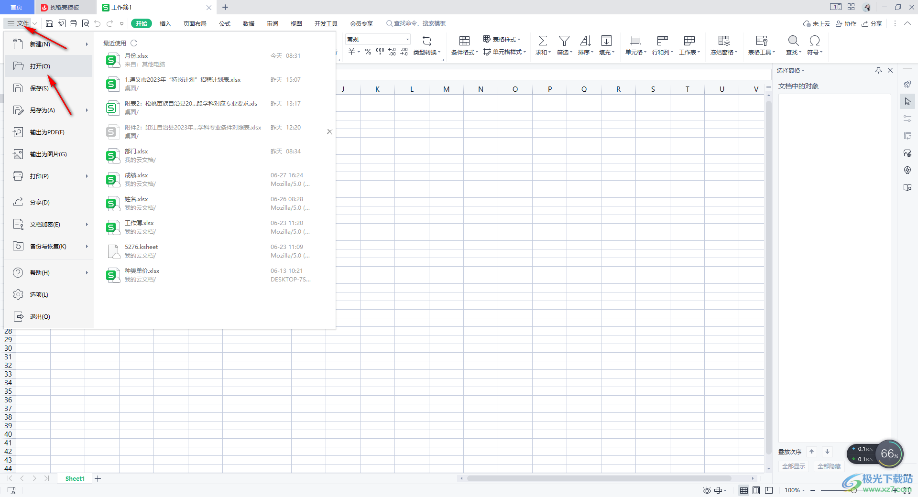
Task: Click the 查找命令 search box
Action: pos(416,23)
